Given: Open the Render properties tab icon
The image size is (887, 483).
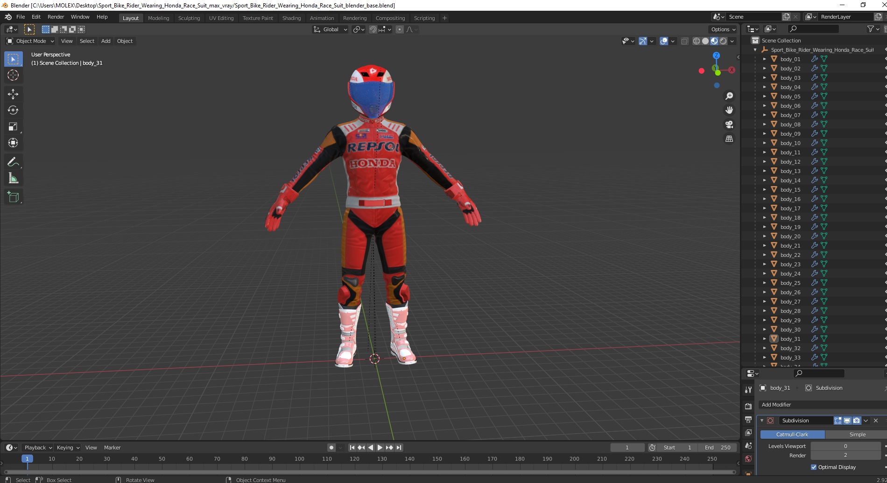Looking at the screenshot, I should pyautogui.click(x=748, y=407).
